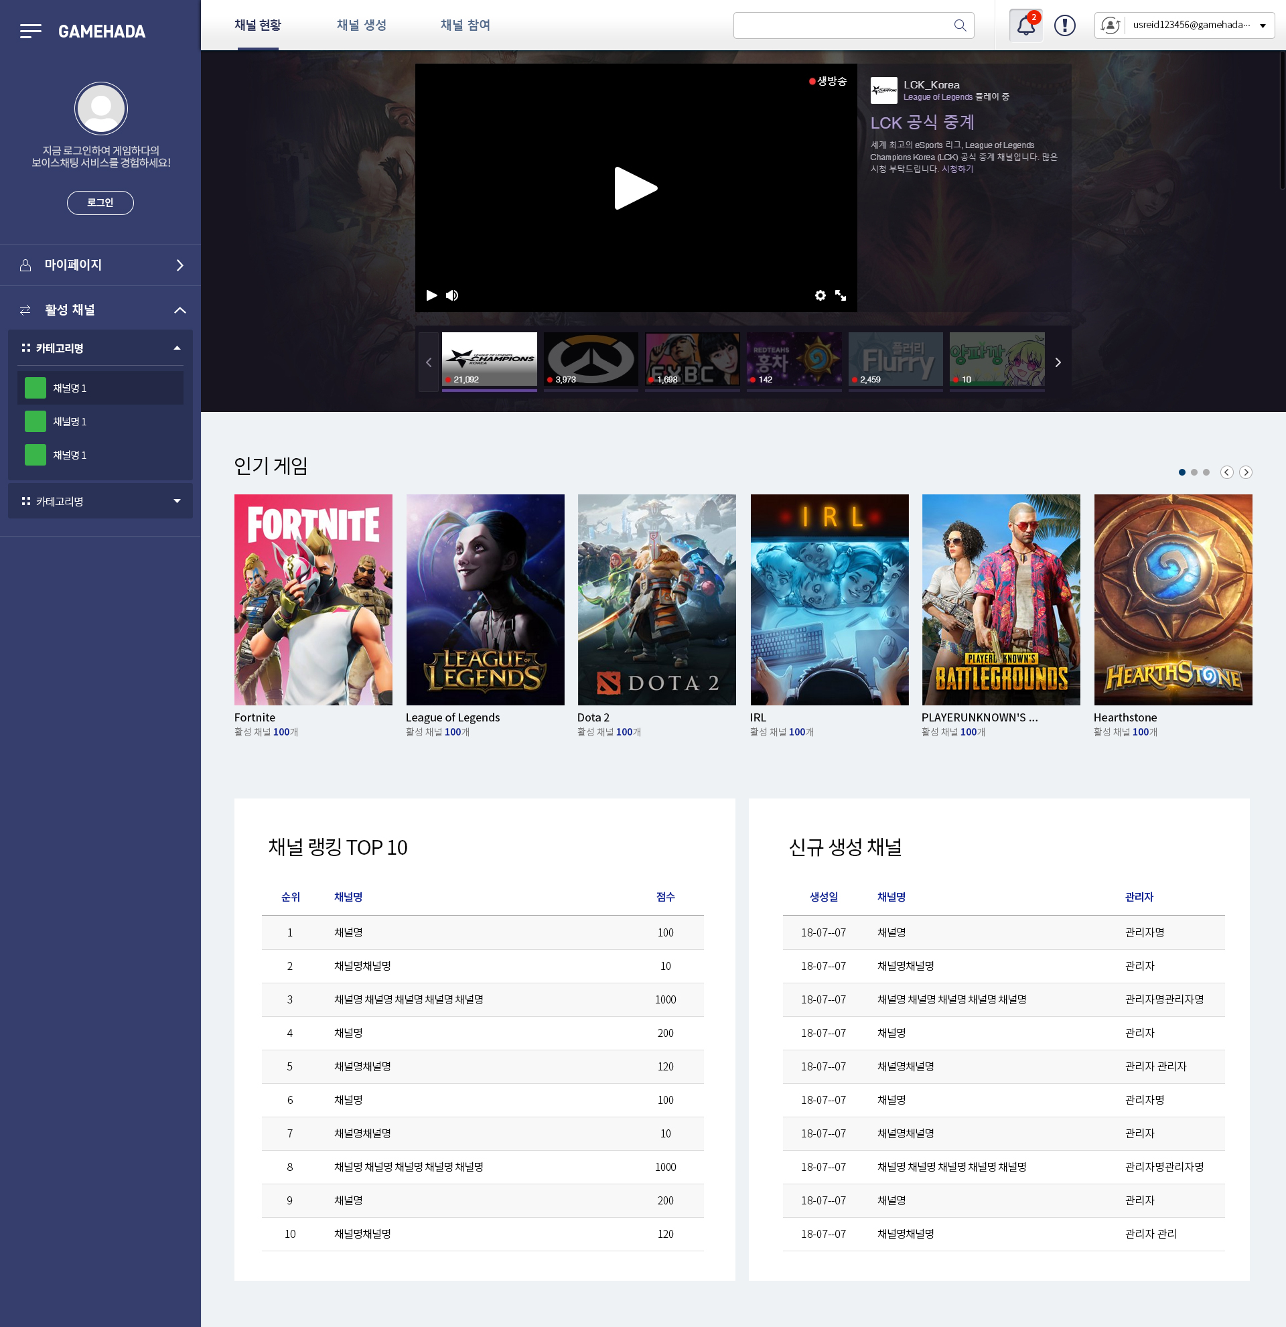Screen dimensions: 1286x1327
Task: Click the 시청하기 link
Action: [958, 169]
